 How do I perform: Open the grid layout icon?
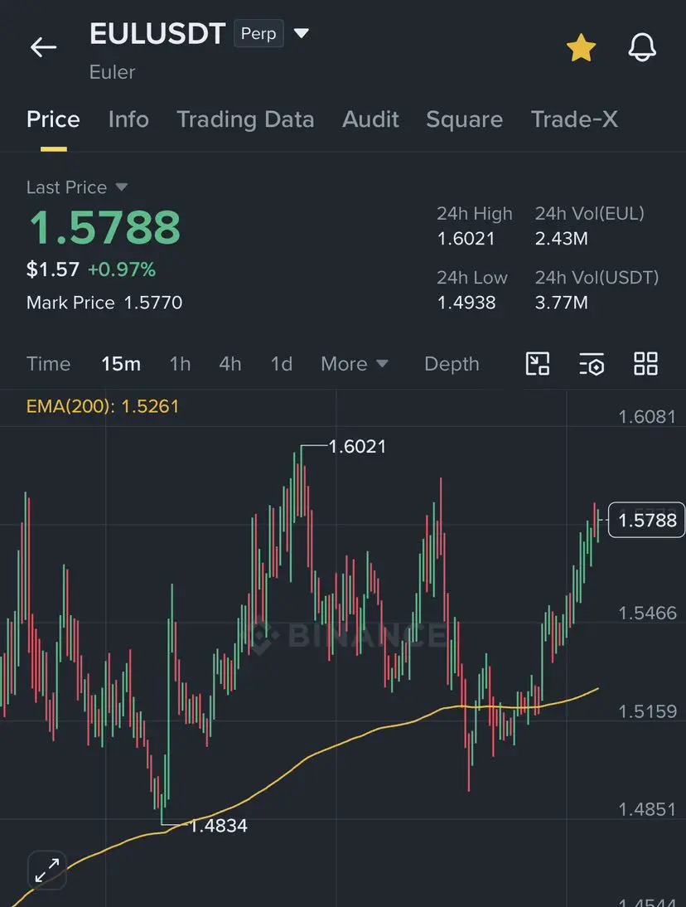click(645, 364)
